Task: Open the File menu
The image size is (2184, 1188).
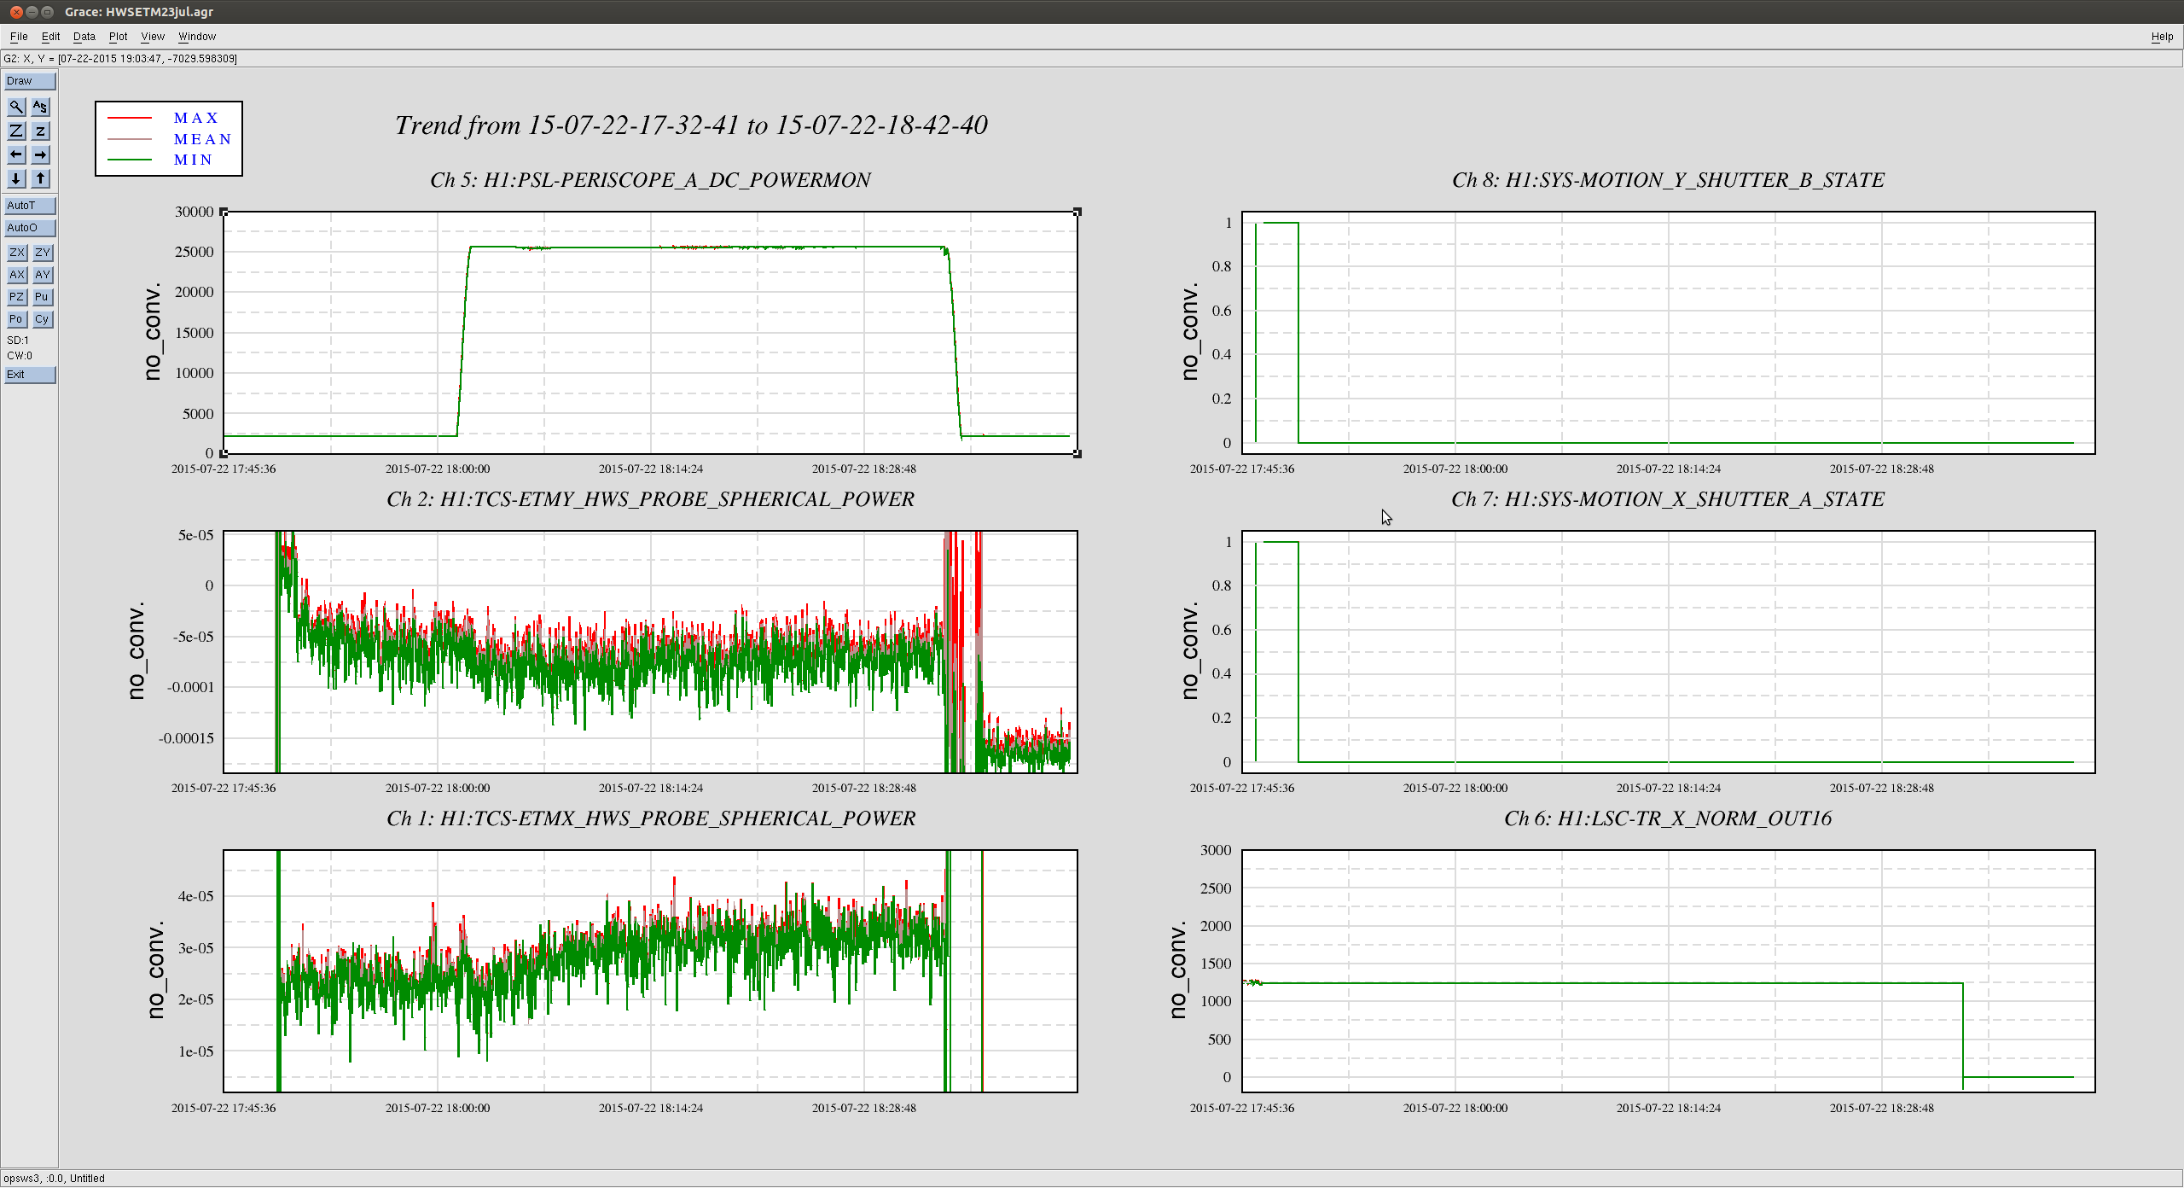Action: point(19,37)
